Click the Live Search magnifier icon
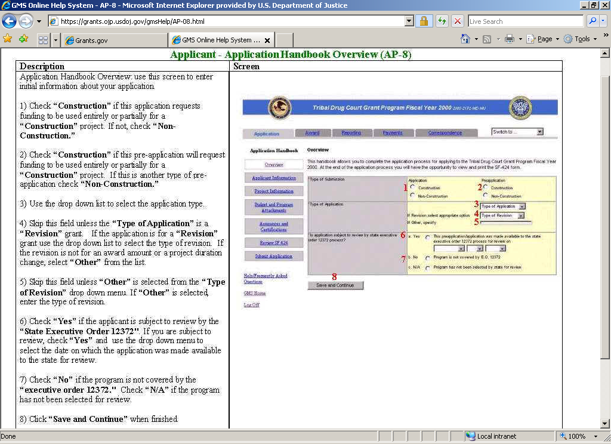The width and height of the screenshot is (611, 444). [593, 21]
